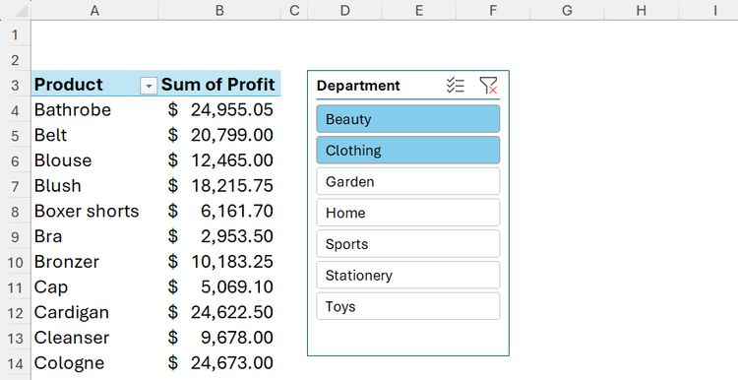Select row 8 header

click(x=15, y=212)
